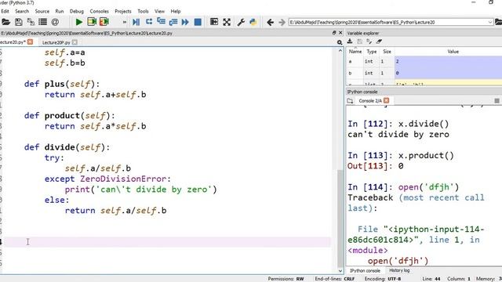Open the Run menu
This screenshot has width=502, height=282.
click(x=60, y=11)
